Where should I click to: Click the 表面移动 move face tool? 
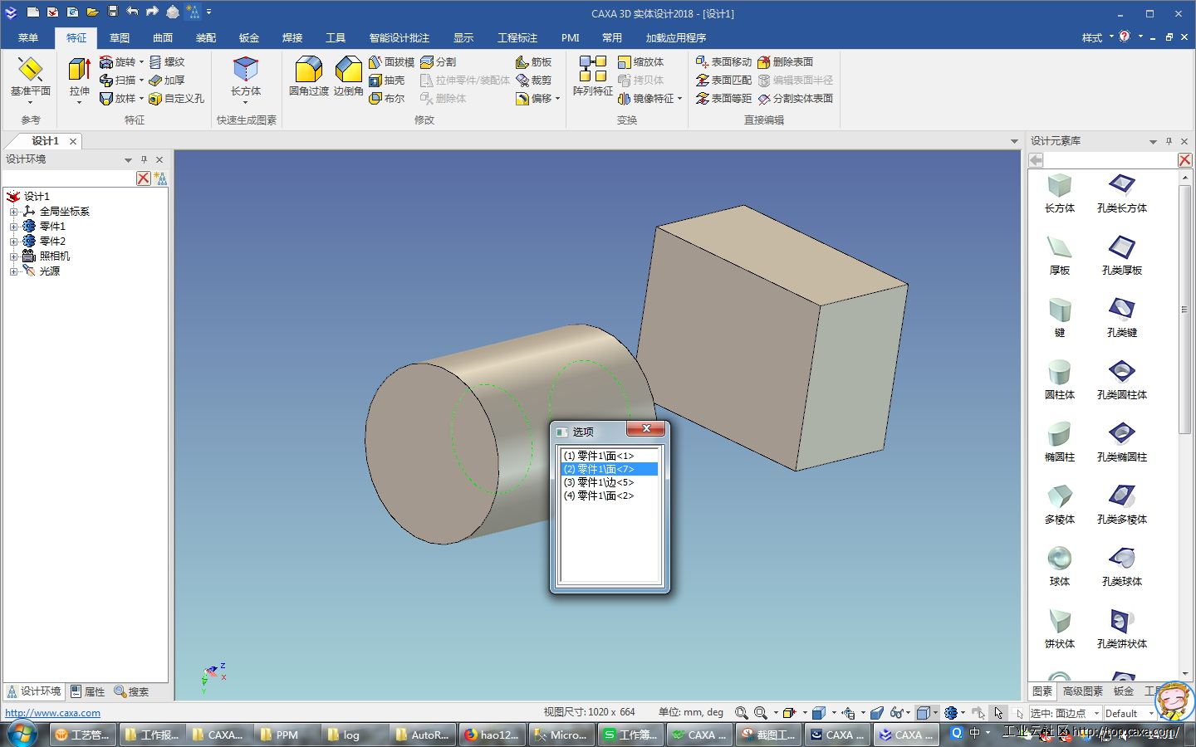coord(723,62)
